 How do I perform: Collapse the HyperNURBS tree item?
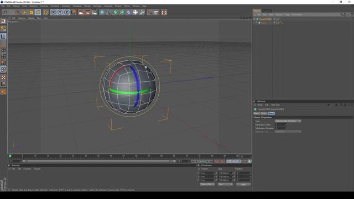point(254,19)
